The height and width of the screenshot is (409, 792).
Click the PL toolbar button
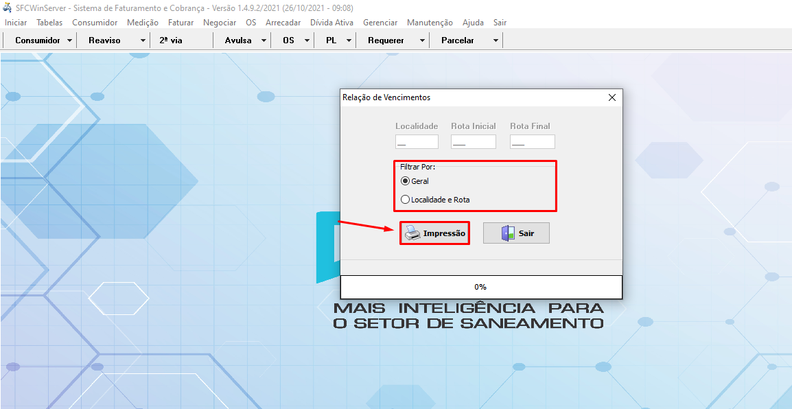331,40
